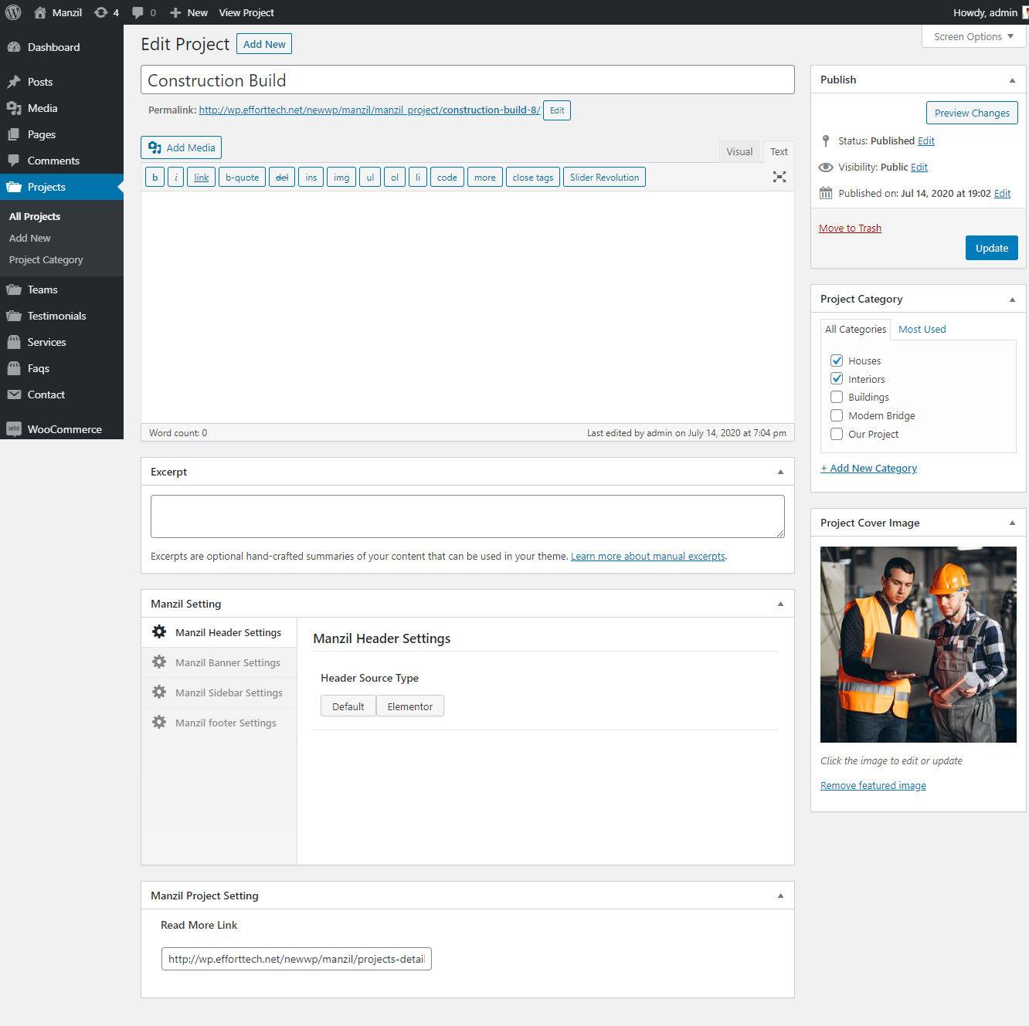Switch to Most Used categories tab
The width and height of the screenshot is (1029, 1026).
tap(922, 329)
